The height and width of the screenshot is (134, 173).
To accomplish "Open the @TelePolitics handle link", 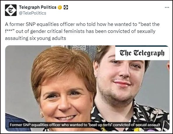I will (33, 13).
